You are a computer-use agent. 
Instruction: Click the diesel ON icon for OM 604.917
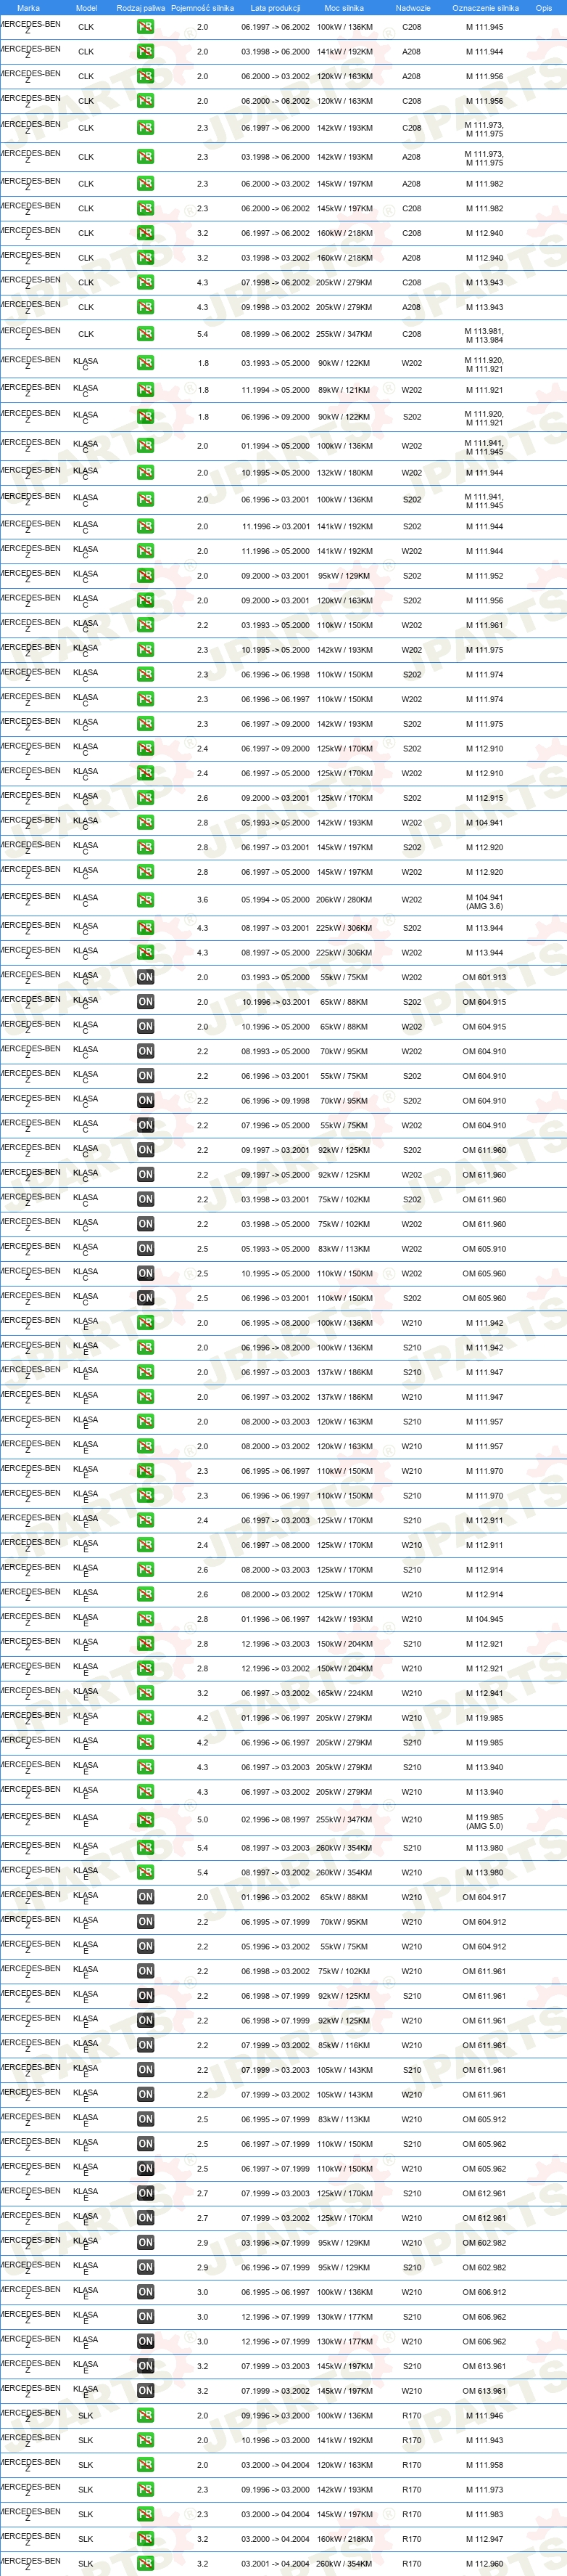coord(146,1897)
